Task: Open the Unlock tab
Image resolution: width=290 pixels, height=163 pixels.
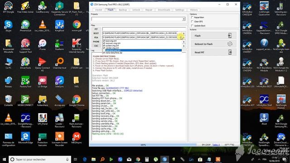Action: tap(136, 10)
